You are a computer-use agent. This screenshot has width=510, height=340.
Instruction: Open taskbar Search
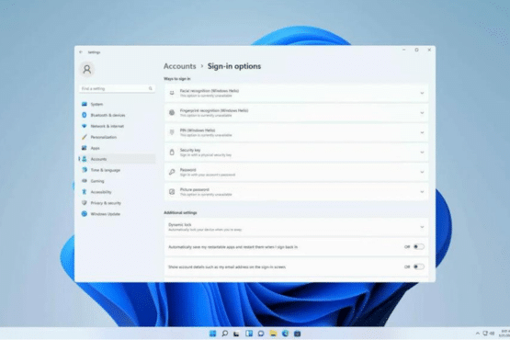point(224,334)
